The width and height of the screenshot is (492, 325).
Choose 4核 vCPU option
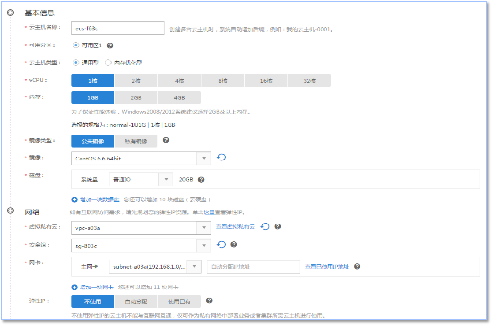point(179,81)
